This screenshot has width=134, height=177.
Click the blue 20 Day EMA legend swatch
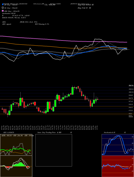[3, 5]
